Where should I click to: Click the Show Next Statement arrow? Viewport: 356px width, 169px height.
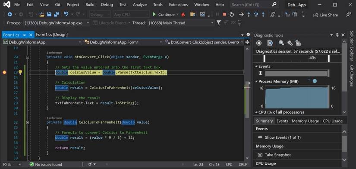[x=241, y=15]
